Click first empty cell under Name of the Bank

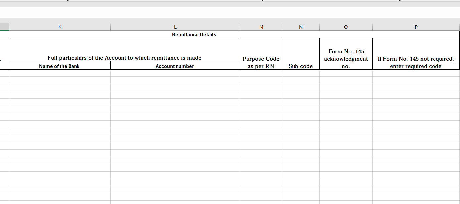(60, 73)
